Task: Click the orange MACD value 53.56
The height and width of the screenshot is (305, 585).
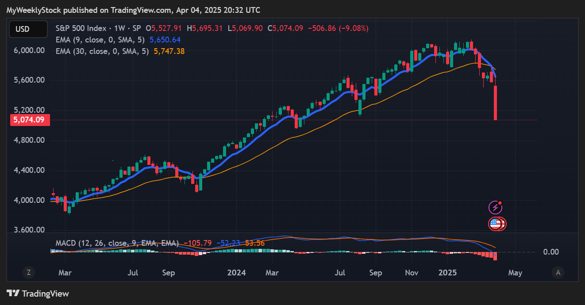Action: (x=254, y=243)
